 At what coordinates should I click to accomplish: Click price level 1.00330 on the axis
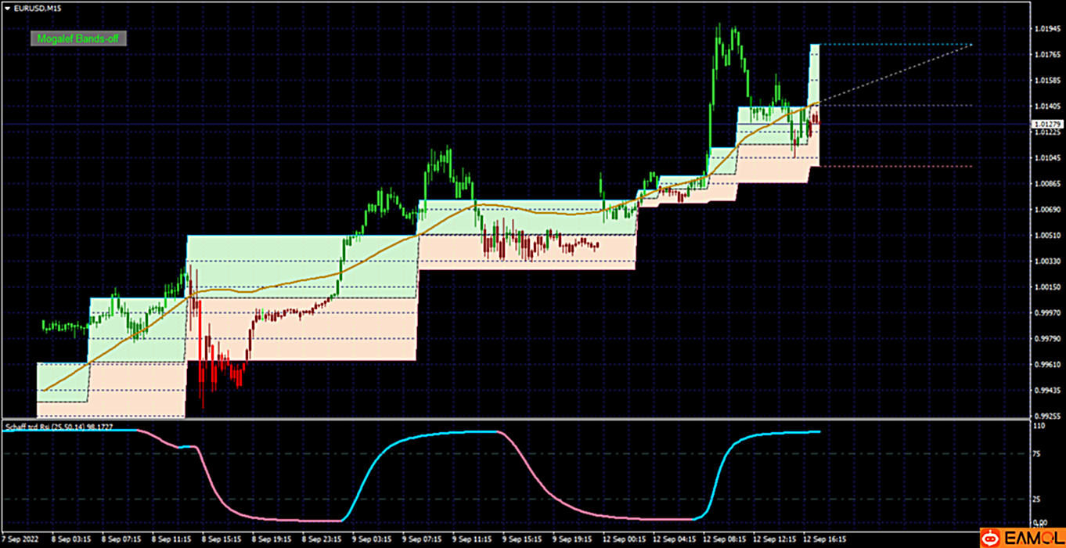pos(1046,261)
